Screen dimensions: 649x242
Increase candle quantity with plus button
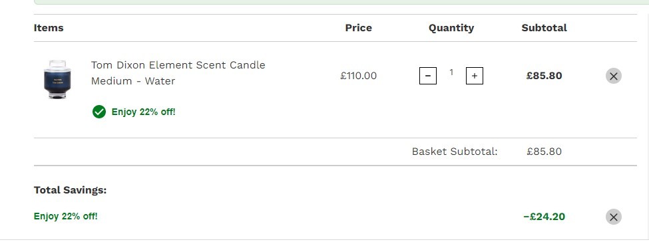coord(475,76)
